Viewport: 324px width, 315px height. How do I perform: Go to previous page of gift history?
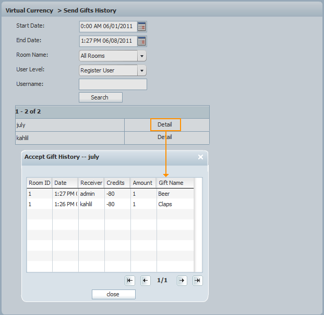(146, 281)
